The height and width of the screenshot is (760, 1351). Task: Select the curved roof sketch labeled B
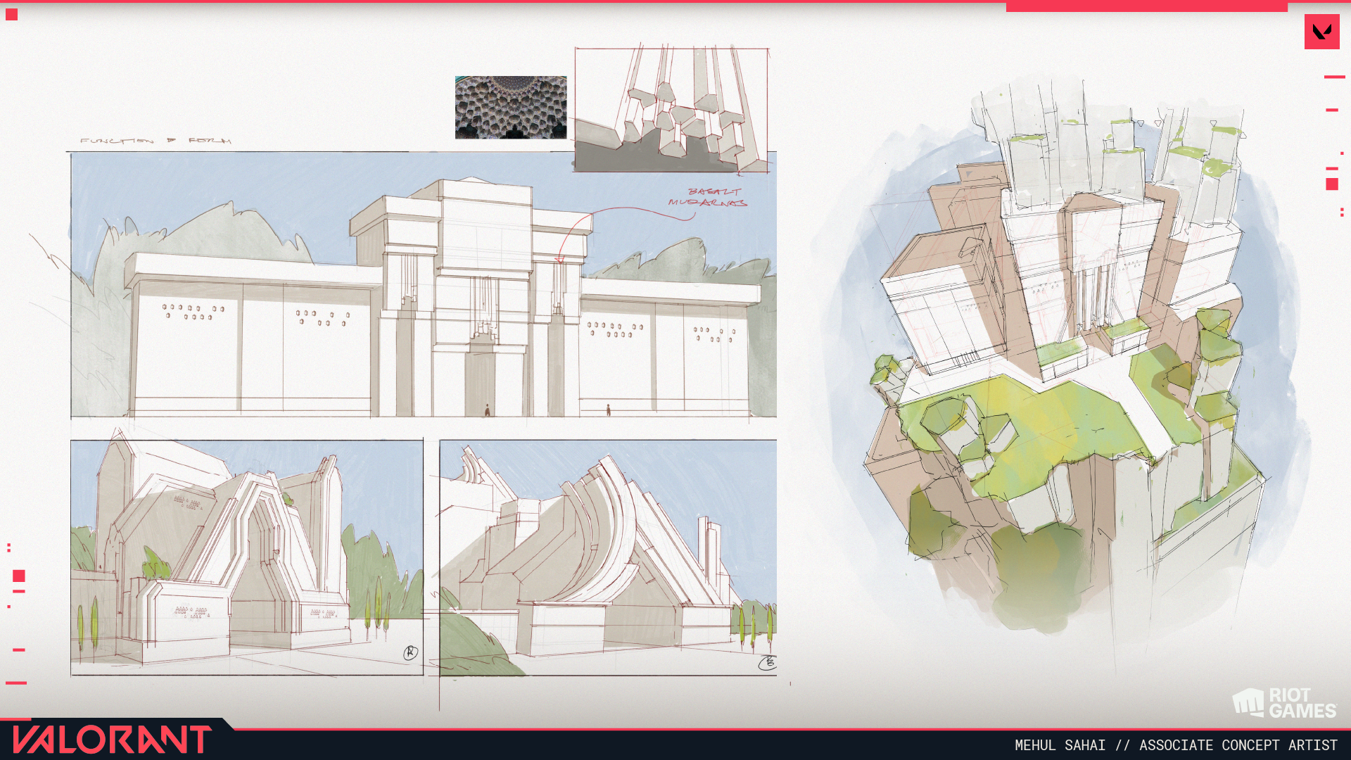pos(608,557)
